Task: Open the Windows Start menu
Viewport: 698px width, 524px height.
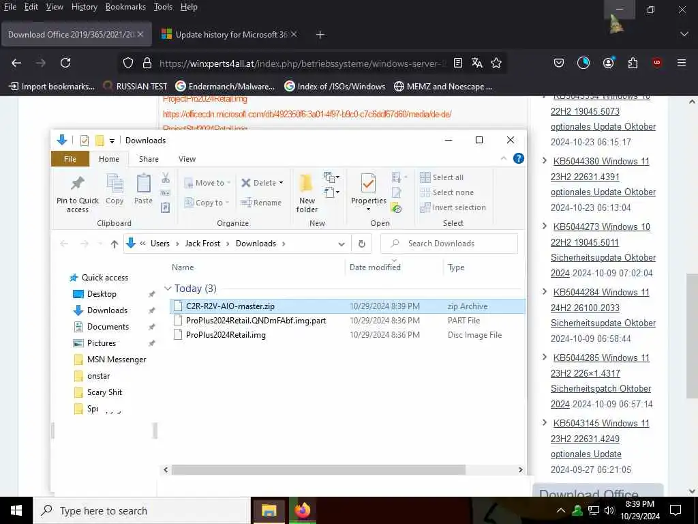Action: (16, 510)
